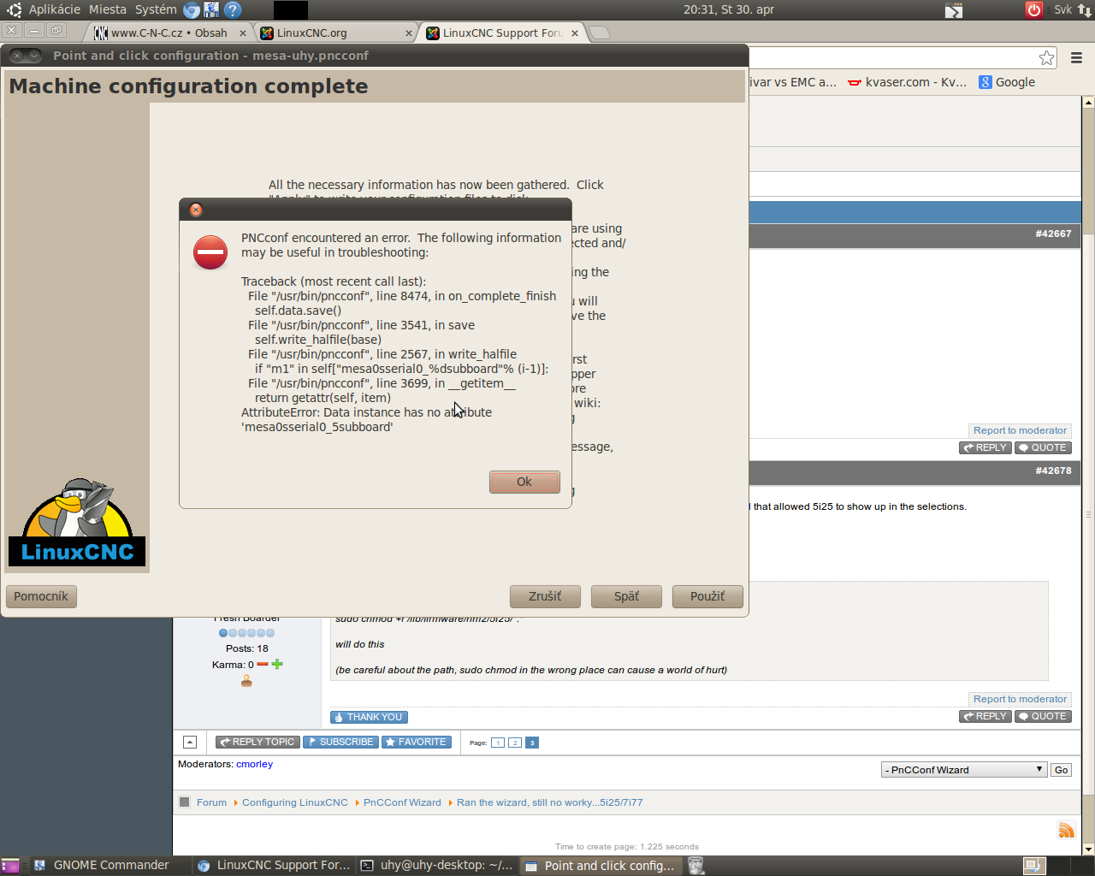Image resolution: width=1095 pixels, height=876 pixels.
Task: Click Ok in the PNCconf error dialog
Action: tap(524, 482)
